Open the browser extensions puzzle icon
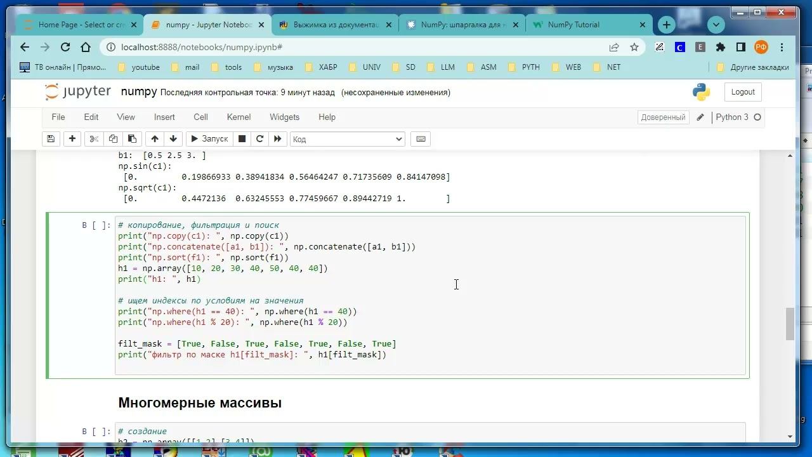This screenshot has width=812, height=457. click(721, 47)
